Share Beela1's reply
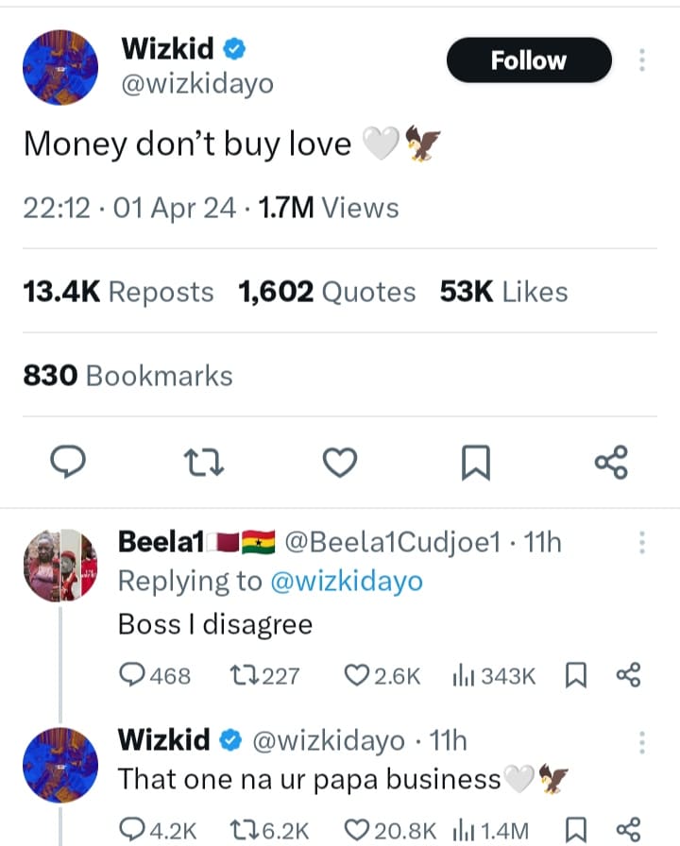This screenshot has width=680, height=846. tap(628, 675)
